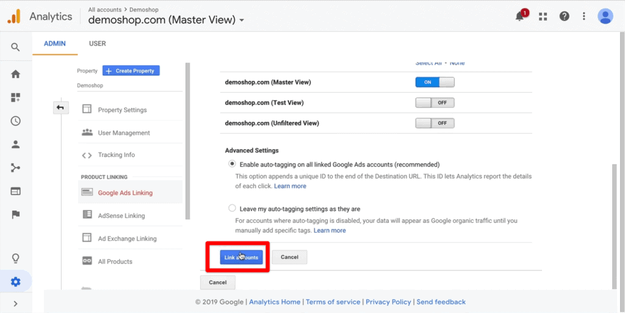Click the search icon in sidebar
The image size is (625, 313).
pos(15,47)
